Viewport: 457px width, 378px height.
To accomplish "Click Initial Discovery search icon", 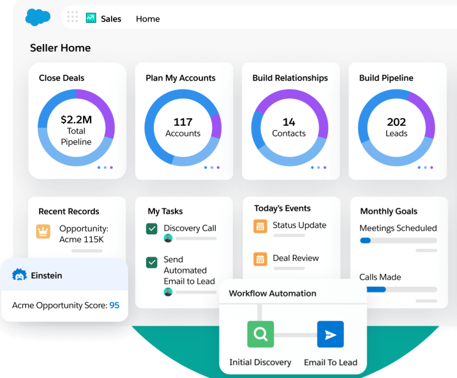I will point(260,334).
